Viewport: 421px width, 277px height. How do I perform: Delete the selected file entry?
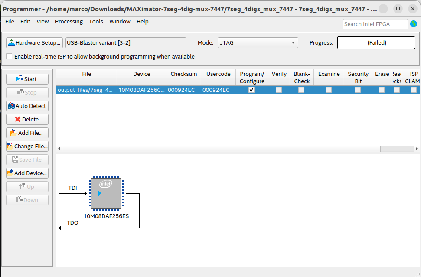tap(27, 119)
